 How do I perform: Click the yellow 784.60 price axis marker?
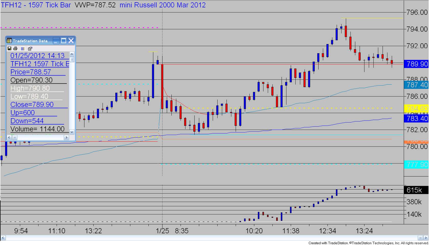coord(416,109)
